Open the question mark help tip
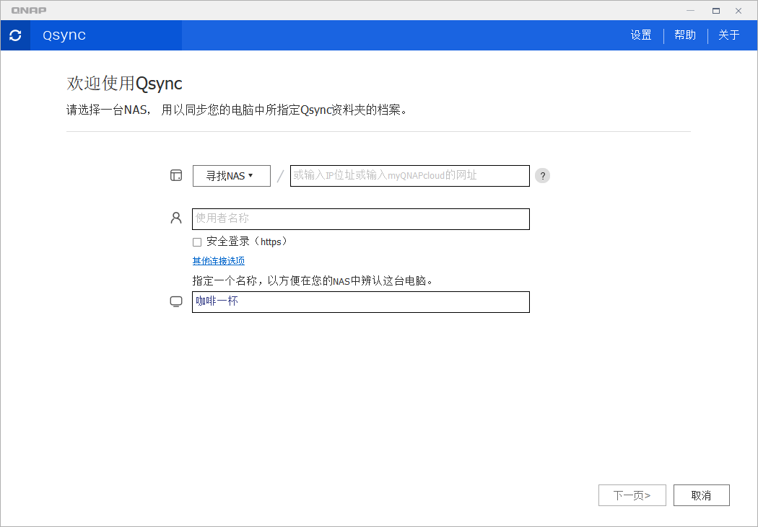The width and height of the screenshot is (758, 527). coord(542,176)
